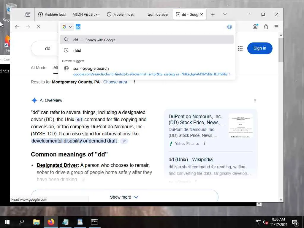
Task: Open DuPont document thumbnail
Action: point(241,126)
